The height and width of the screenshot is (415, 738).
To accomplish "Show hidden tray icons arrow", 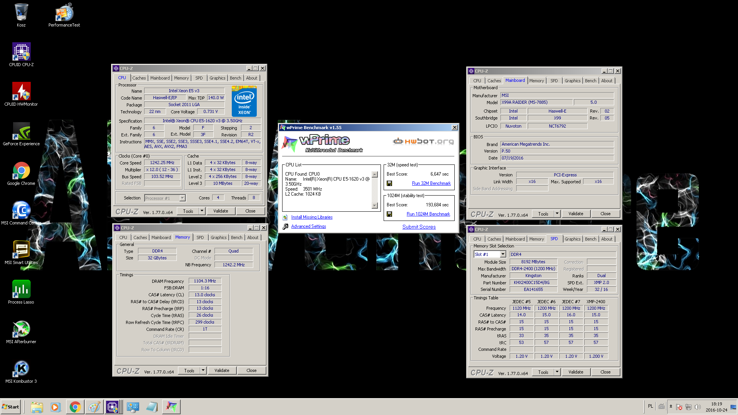I will click(671, 407).
